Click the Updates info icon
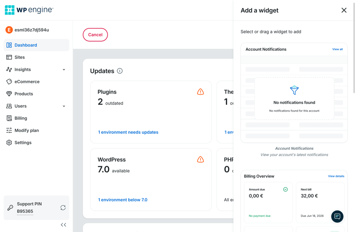 120,71
